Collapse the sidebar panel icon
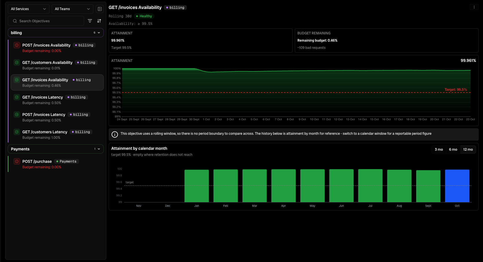The height and width of the screenshot is (262, 483). (100, 9)
